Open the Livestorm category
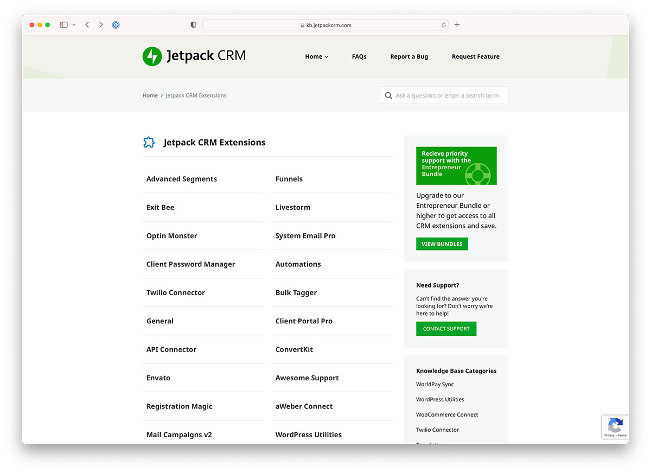651x473 pixels. (293, 207)
